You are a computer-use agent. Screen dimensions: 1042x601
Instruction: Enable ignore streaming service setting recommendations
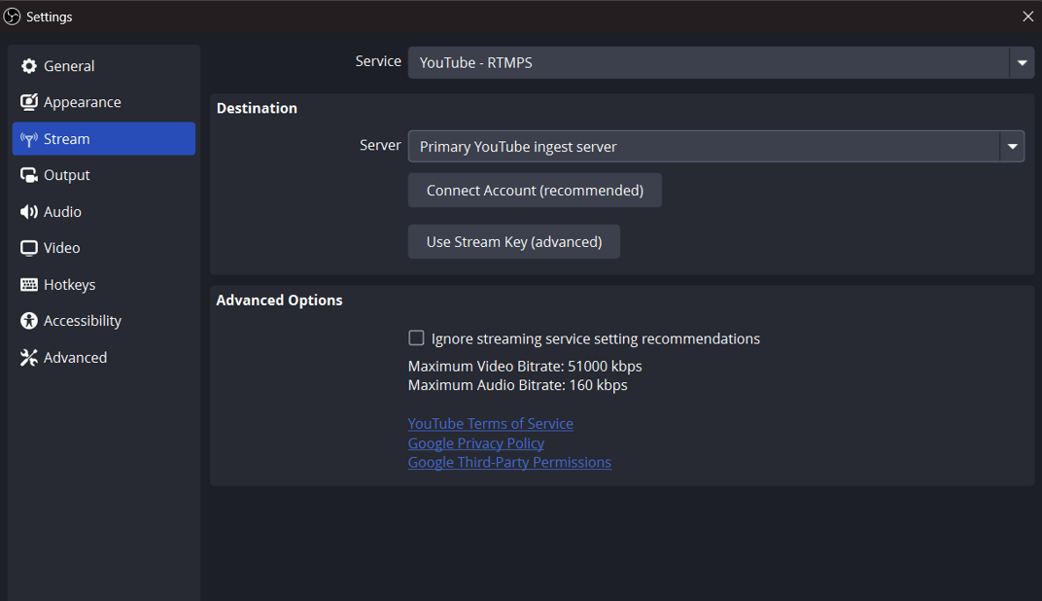416,337
